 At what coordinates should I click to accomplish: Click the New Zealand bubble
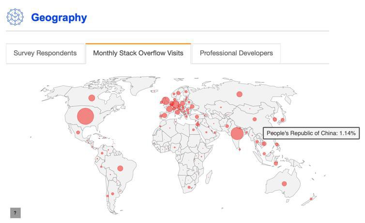[311, 199]
